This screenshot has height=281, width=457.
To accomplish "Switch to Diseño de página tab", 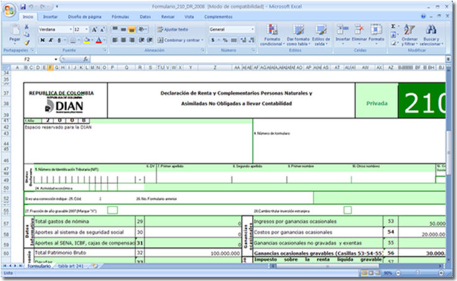I will click(x=85, y=17).
